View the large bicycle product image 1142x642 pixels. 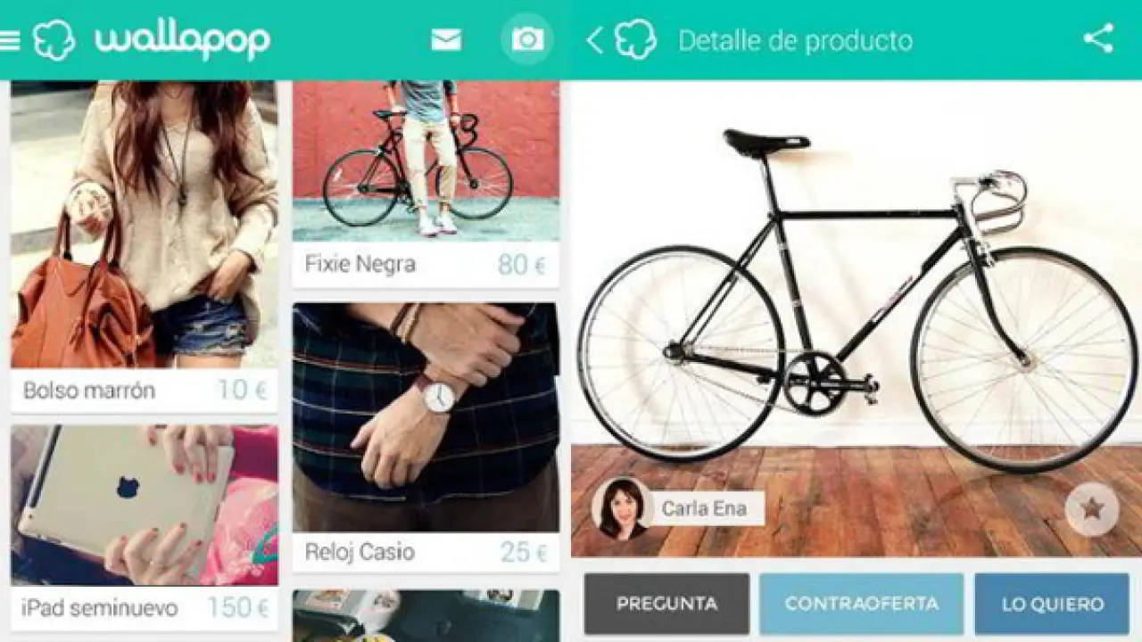pyautogui.click(x=856, y=318)
